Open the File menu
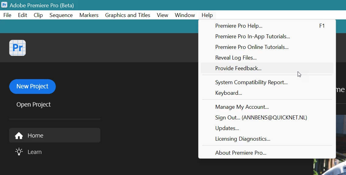Image resolution: width=346 pixels, height=175 pixels. (x=7, y=15)
